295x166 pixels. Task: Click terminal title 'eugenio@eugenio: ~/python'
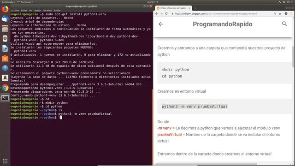[82, 6]
